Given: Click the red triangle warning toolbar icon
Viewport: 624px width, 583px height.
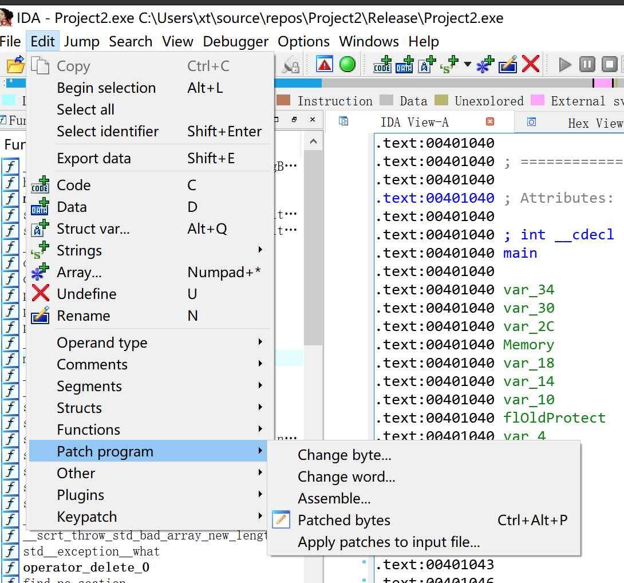Looking at the screenshot, I should (325, 65).
